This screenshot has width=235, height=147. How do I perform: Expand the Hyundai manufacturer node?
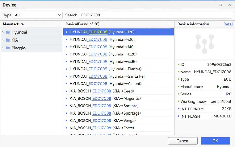click(x=3, y=32)
